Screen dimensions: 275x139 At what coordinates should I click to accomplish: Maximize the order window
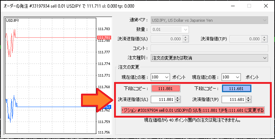coord(249,6)
